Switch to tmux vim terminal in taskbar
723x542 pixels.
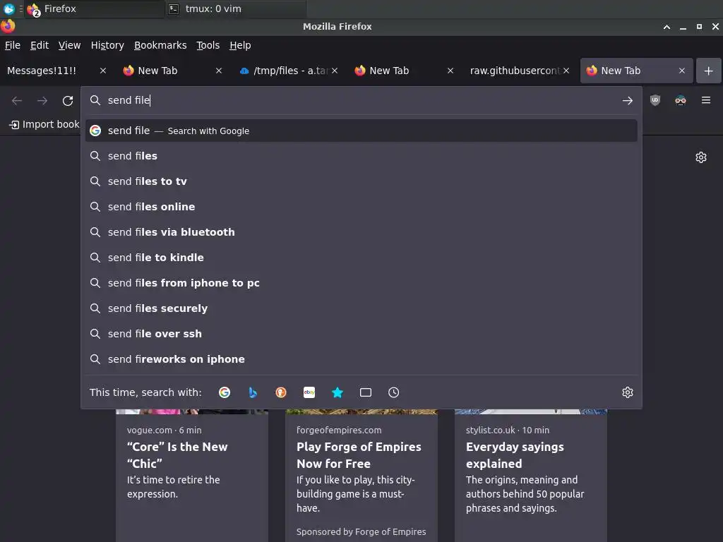pyautogui.click(x=235, y=8)
